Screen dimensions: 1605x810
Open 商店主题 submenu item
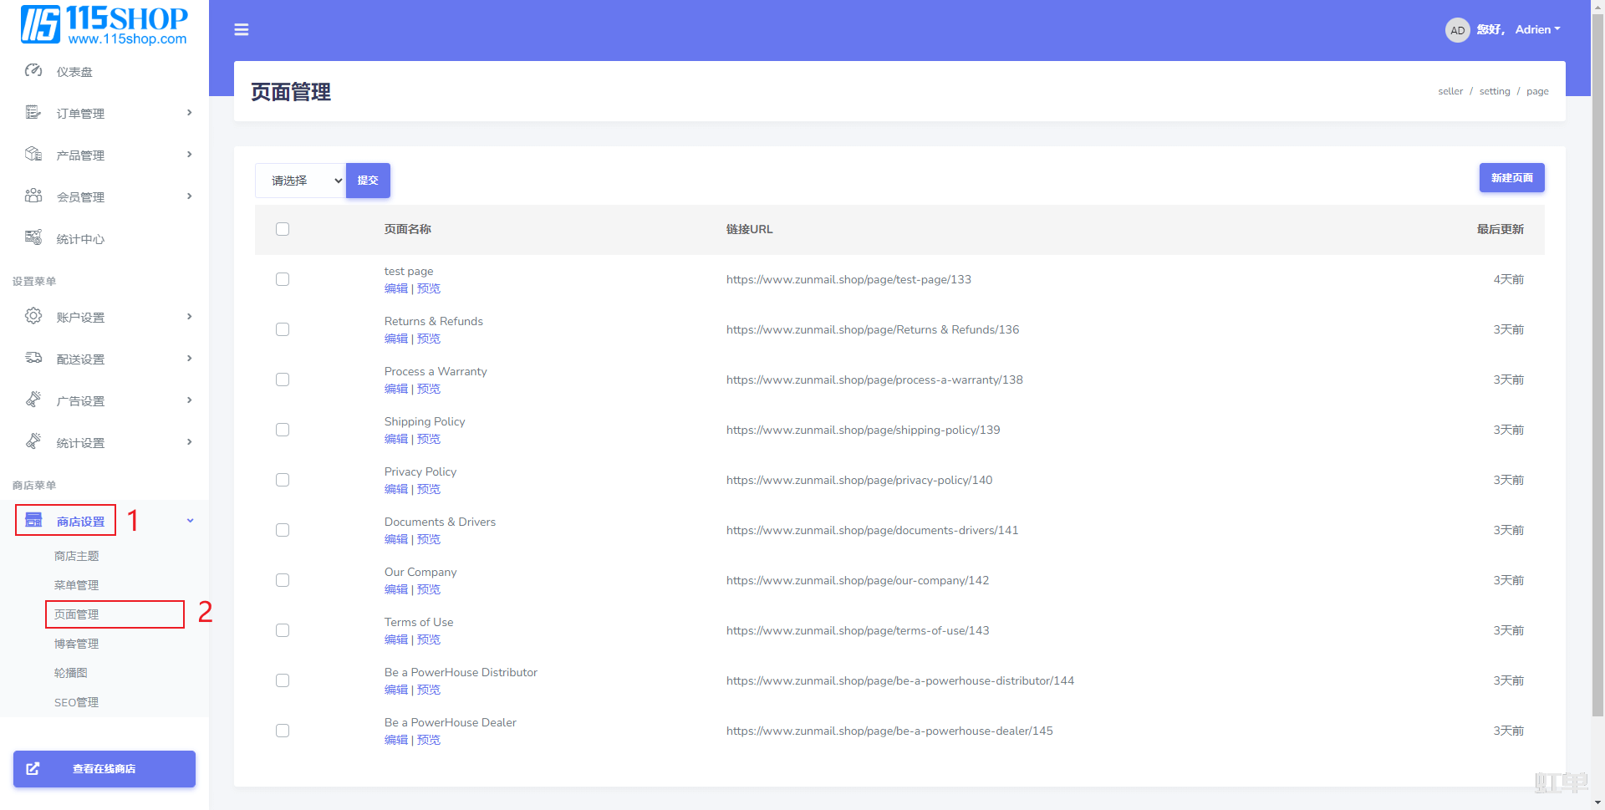(77, 556)
